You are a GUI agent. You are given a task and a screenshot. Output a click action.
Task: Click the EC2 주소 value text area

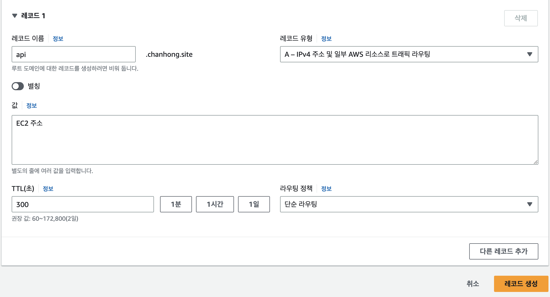pyautogui.click(x=275, y=140)
